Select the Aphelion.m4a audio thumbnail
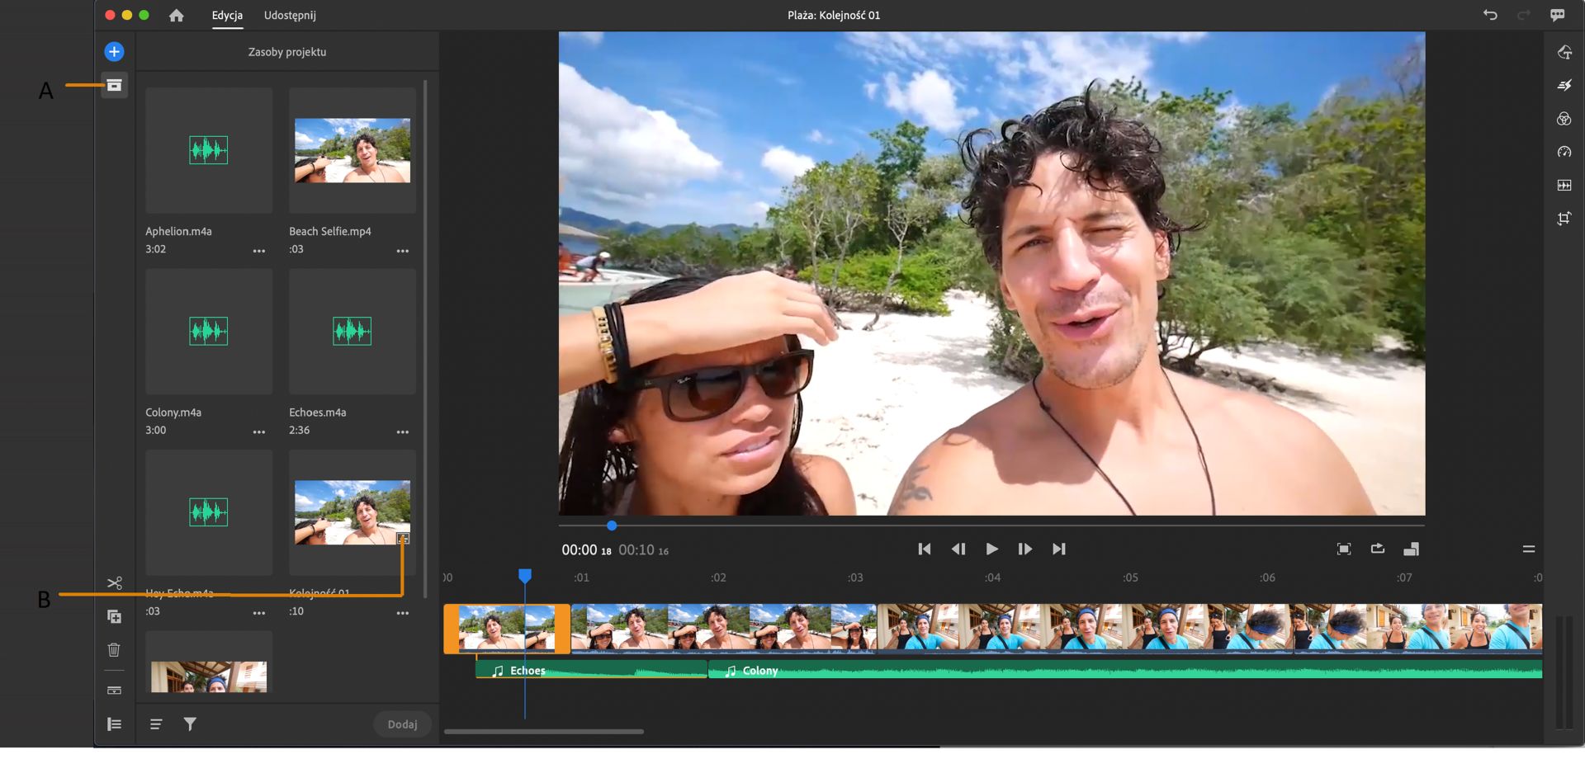 [209, 150]
